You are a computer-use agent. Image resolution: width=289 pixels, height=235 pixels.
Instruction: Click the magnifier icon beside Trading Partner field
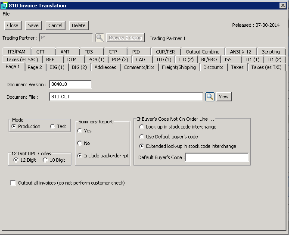tap(99, 38)
